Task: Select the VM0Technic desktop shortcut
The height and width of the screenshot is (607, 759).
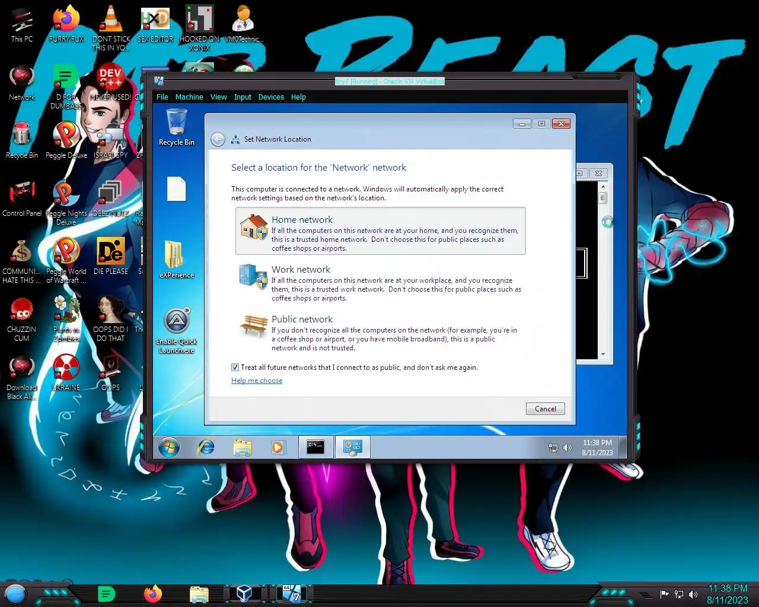Action: pos(244,25)
